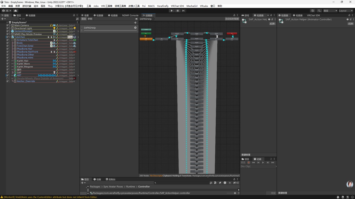Viewport: 355px width, 199px height.
Task: Click search by label tag icon
Action: pyautogui.click(x=220, y=183)
